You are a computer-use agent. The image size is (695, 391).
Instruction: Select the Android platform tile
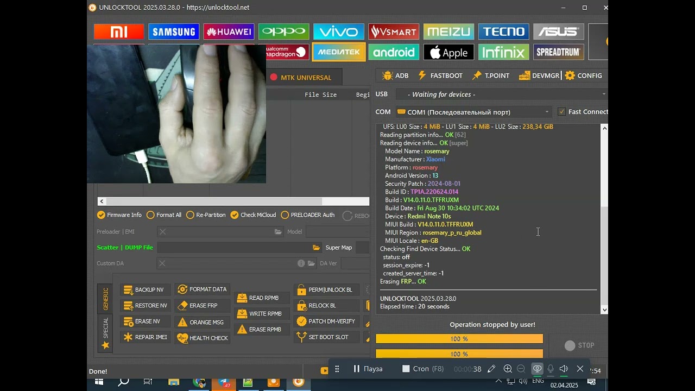click(394, 52)
